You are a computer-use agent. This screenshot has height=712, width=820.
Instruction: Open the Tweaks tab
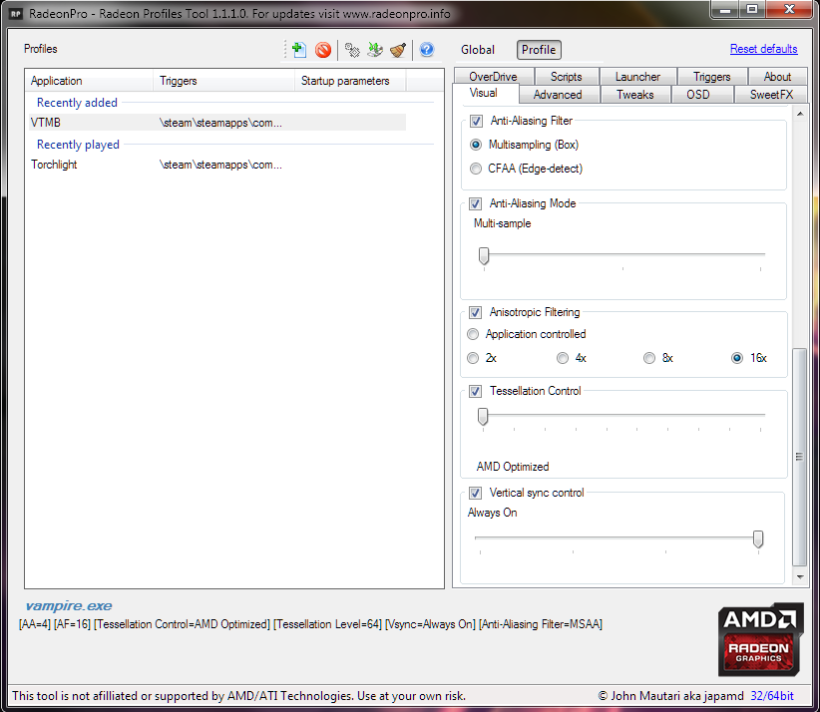(634, 95)
